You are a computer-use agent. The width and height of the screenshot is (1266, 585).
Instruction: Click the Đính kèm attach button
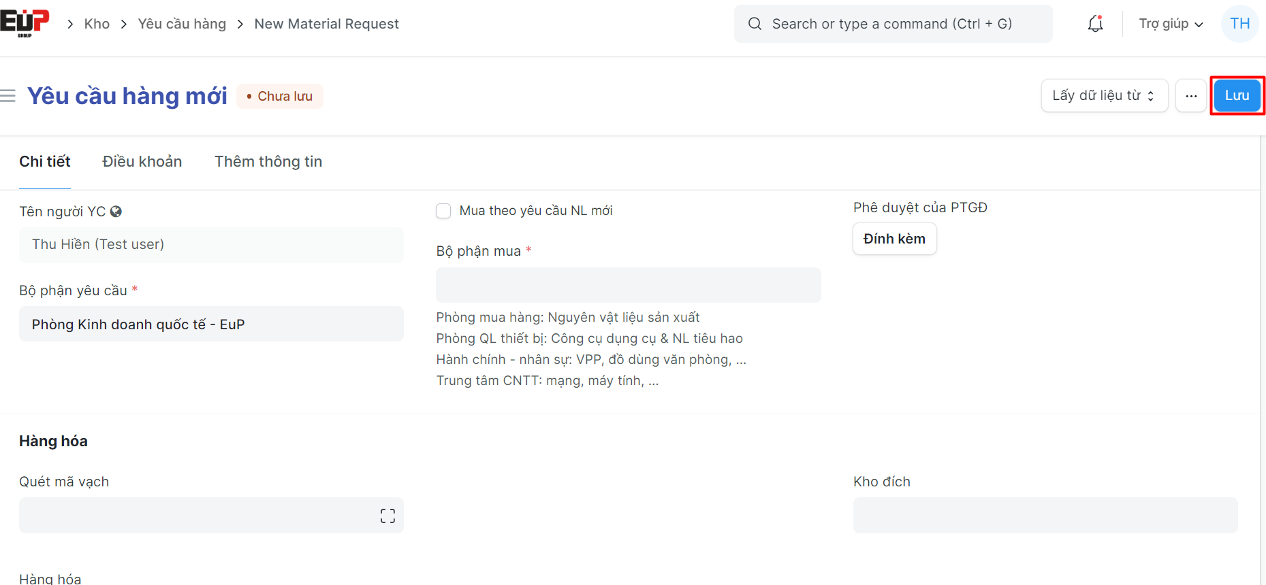tap(894, 239)
